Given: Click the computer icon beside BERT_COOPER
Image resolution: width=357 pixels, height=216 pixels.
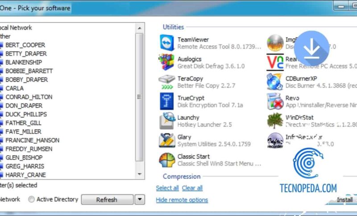Looking at the screenshot, I should pyautogui.click(x=1, y=45).
